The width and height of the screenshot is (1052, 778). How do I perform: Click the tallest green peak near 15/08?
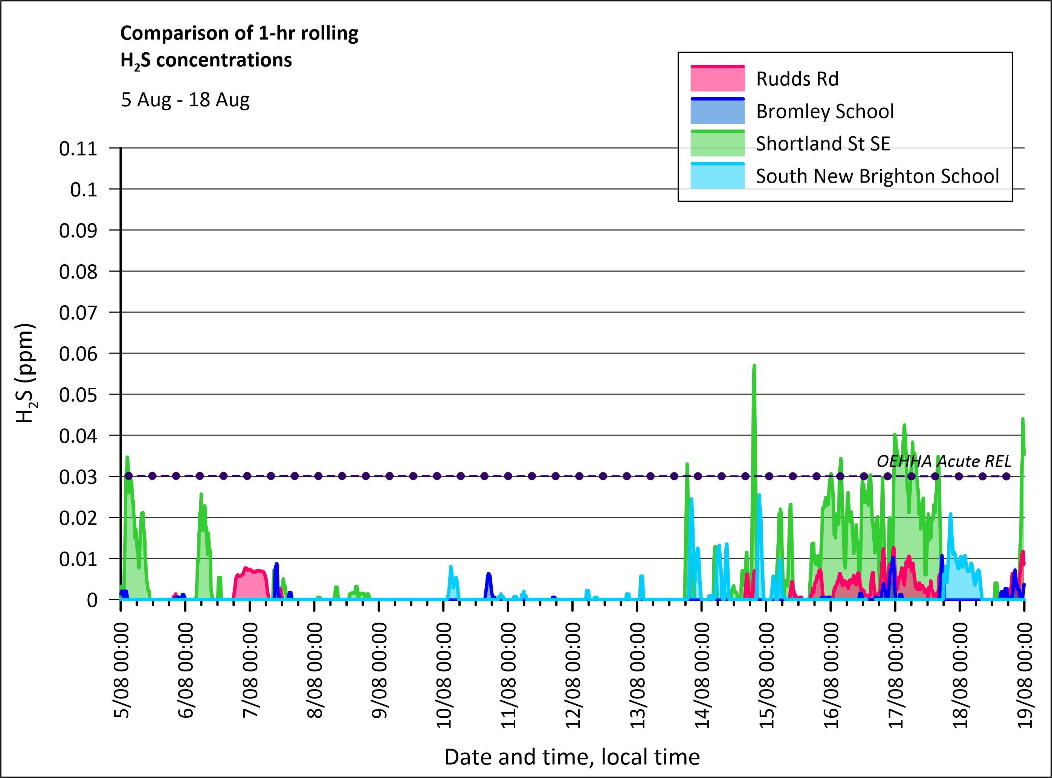pyautogui.click(x=754, y=368)
